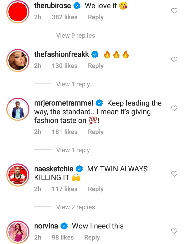The width and height of the screenshot is (189, 244).
Task: Expand 'View 9 replies' under therubirose
Action: (75, 36)
